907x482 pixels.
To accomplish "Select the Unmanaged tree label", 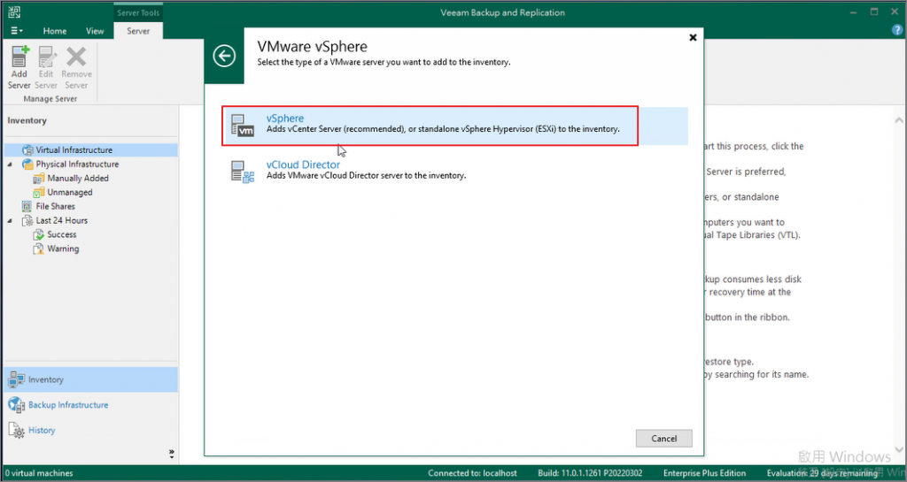I will [x=69, y=192].
